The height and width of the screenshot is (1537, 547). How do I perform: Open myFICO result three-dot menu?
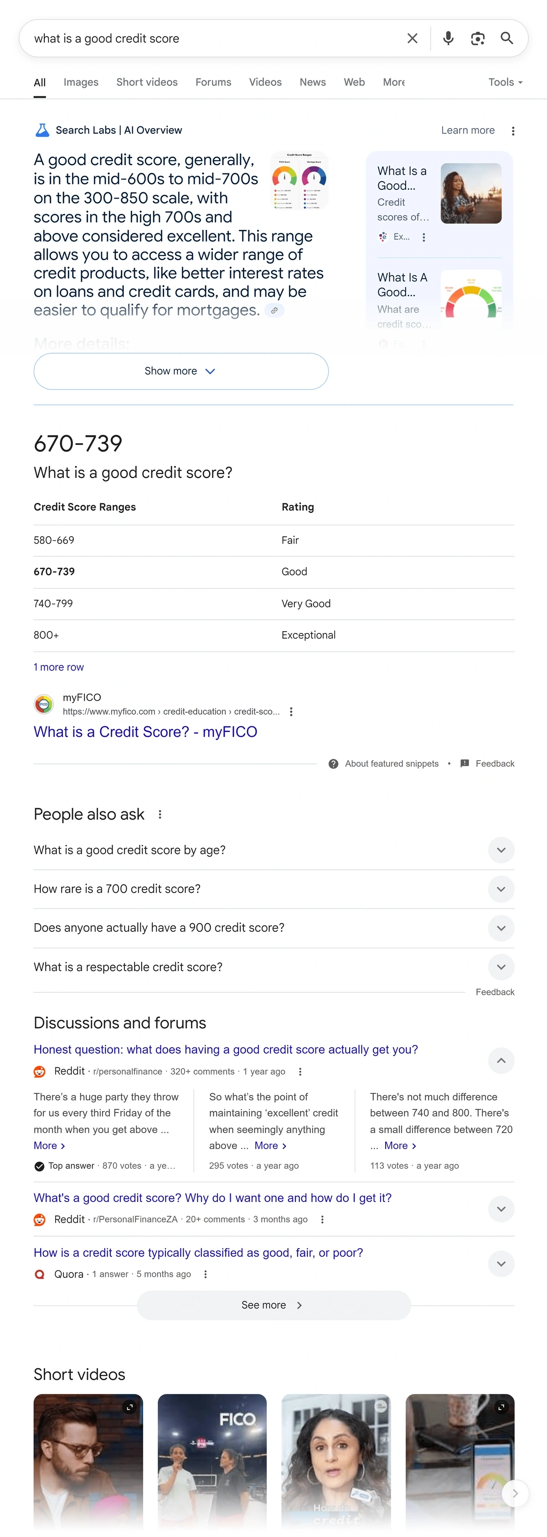tap(291, 711)
